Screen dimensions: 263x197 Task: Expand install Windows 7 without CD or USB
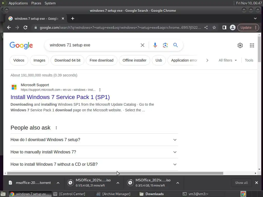click(x=94, y=164)
